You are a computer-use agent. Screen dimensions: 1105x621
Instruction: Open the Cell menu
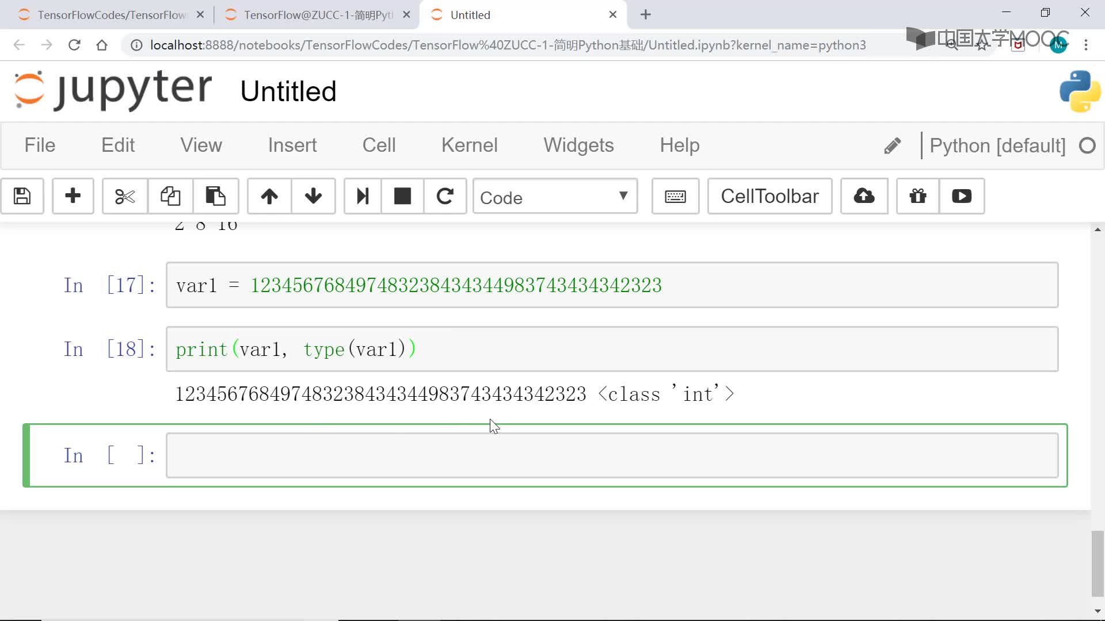coord(379,145)
